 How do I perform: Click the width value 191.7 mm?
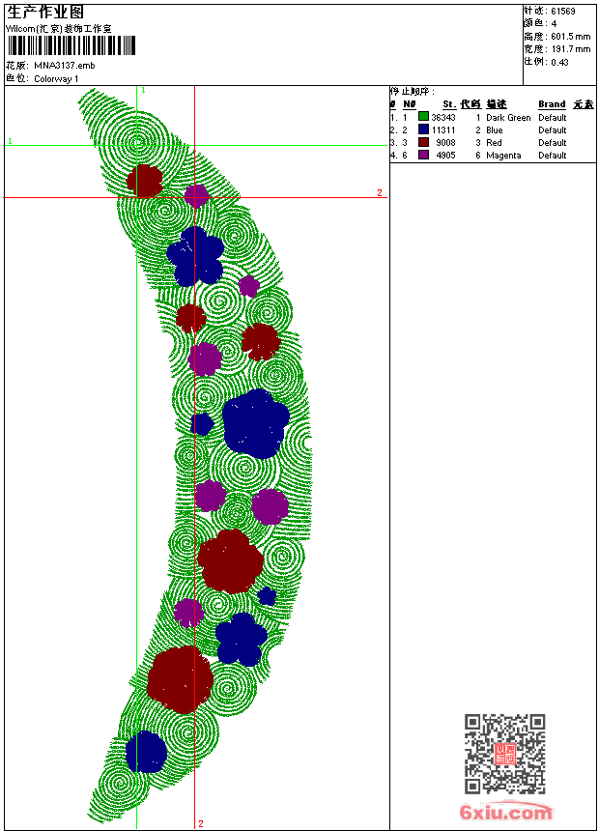pyautogui.click(x=570, y=49)
